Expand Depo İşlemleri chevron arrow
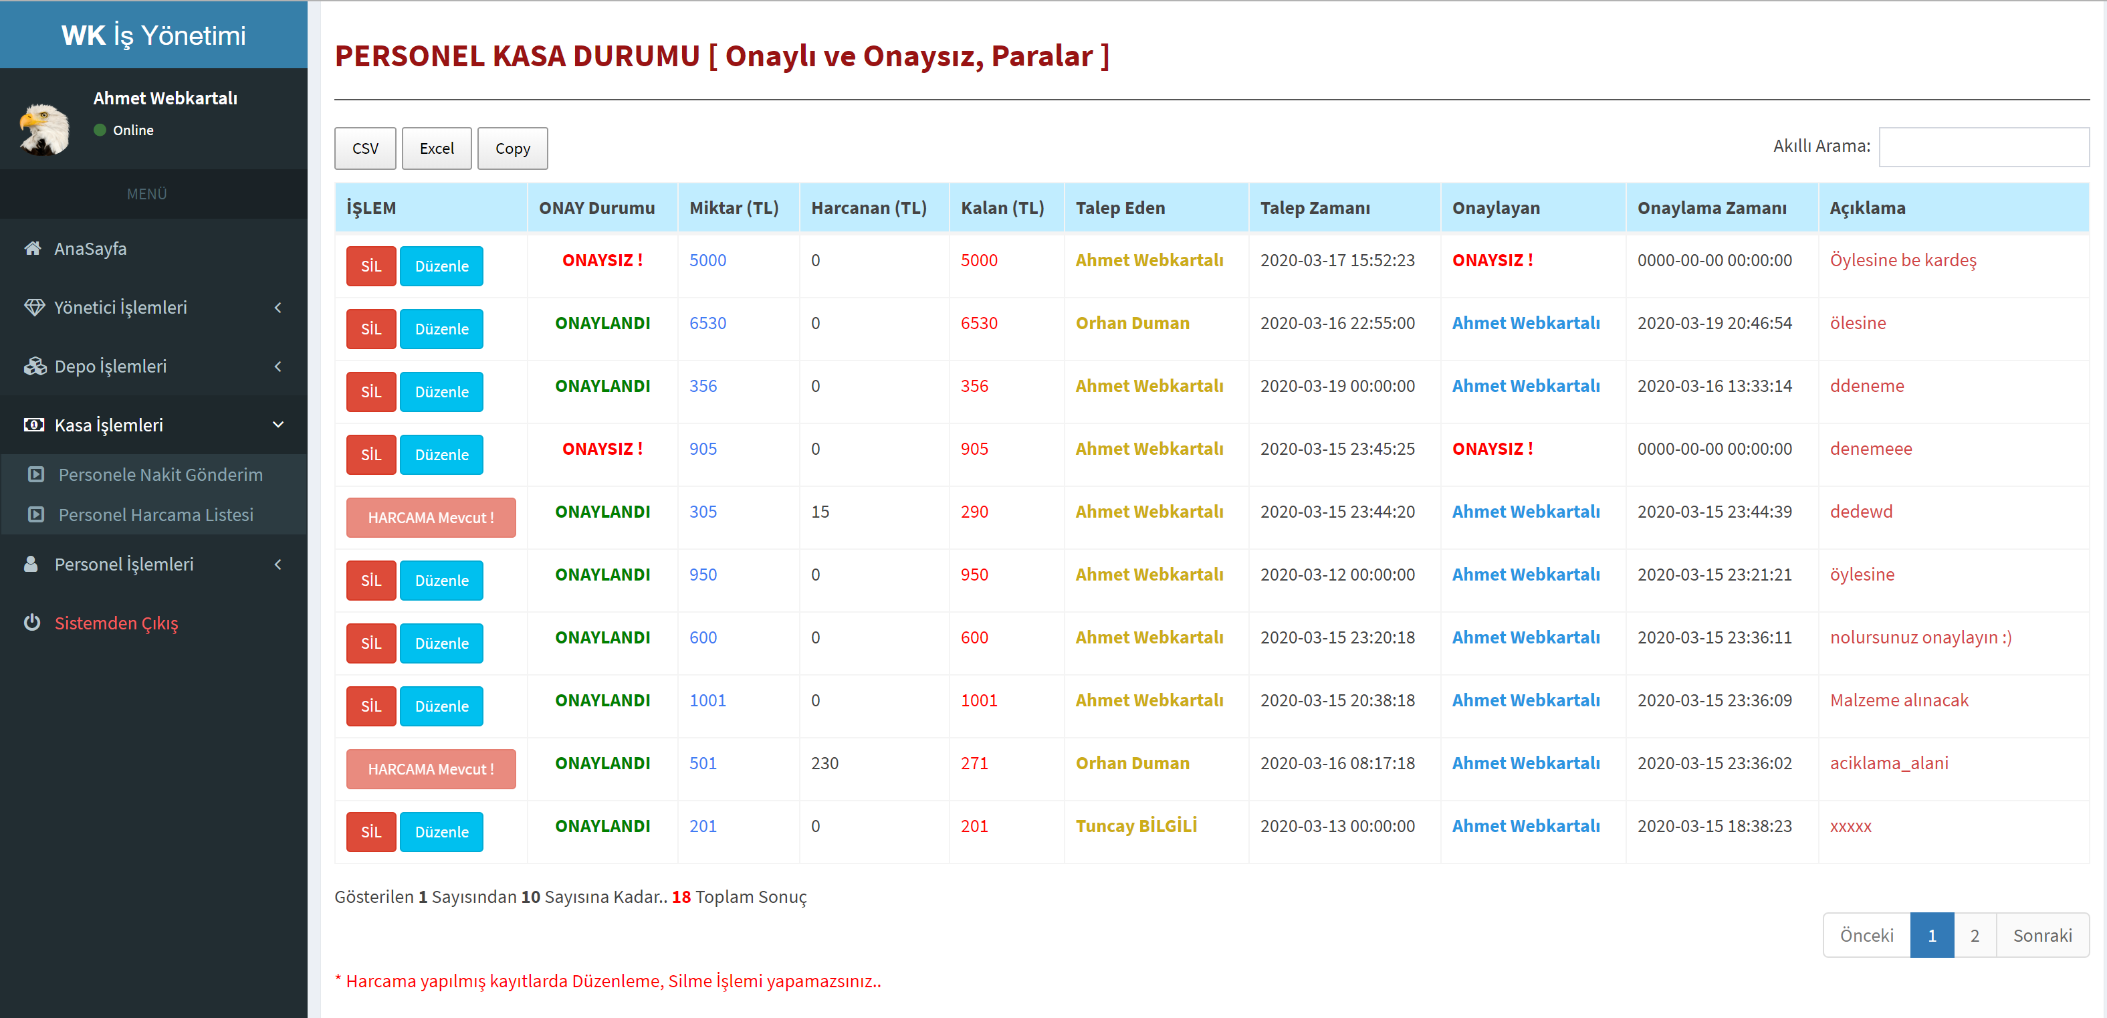Image resolution: width=2107 pixels, height=1018 pixels. tap(278, 366)
